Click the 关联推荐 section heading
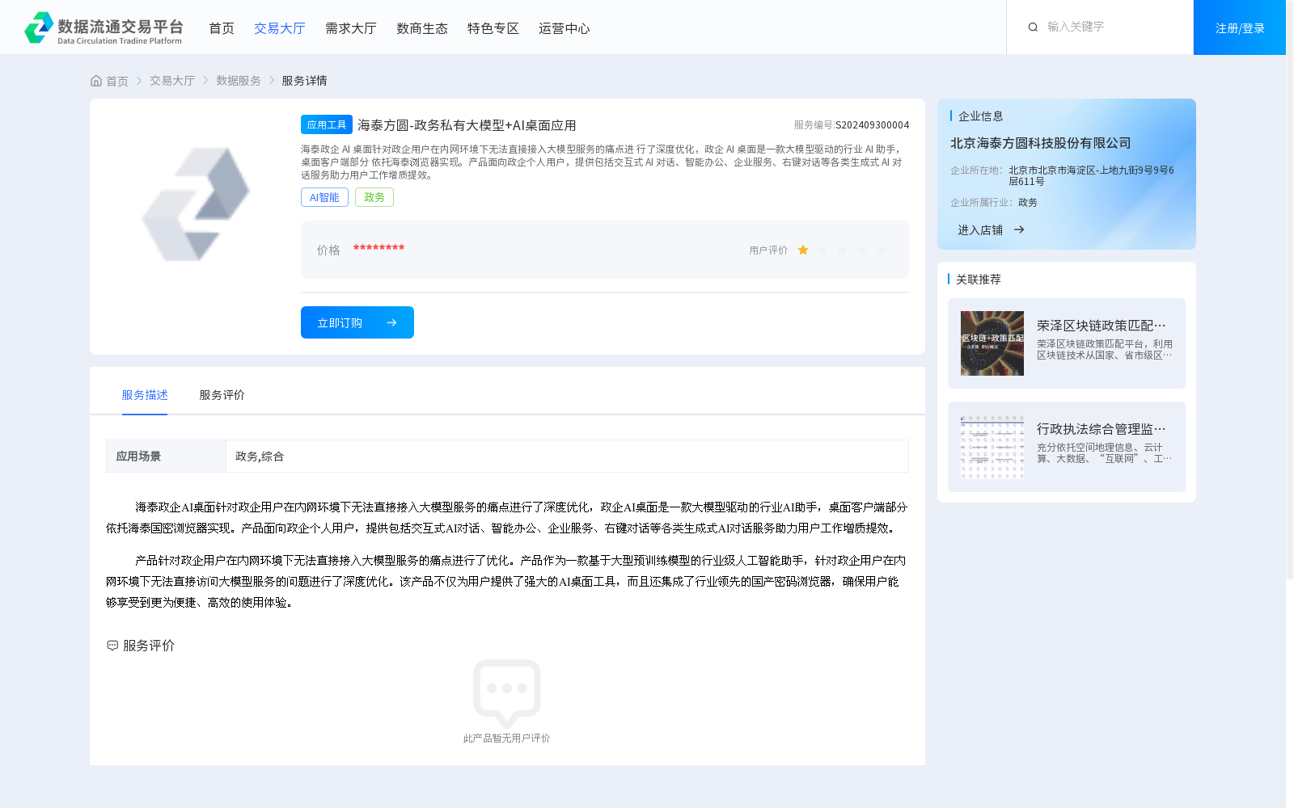 tap(979, 280)
